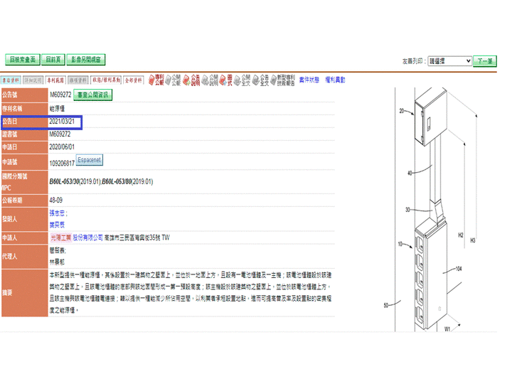Go to next record with 下一筆 button
Viewport: 512px width, 384px height.
(484, 61)
